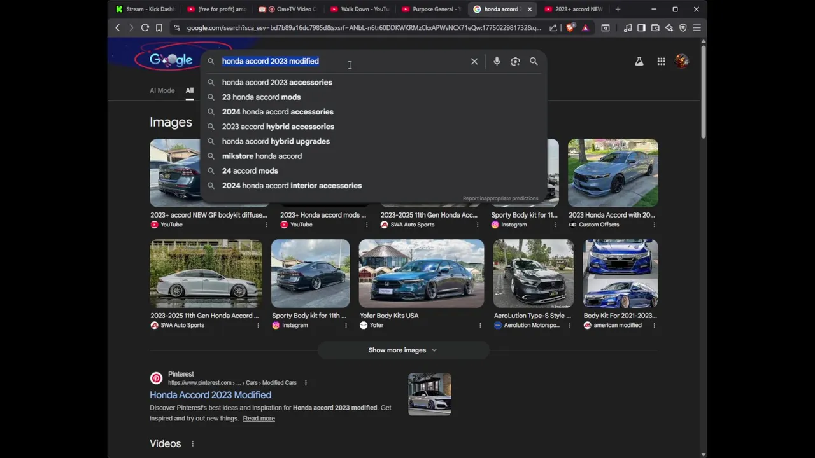Open new tab with the plus button

(x=618, y=9)
